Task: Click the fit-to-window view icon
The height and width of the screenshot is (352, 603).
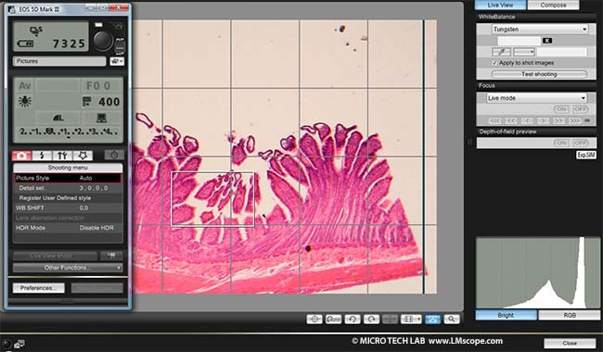Action: pos(432,319)
